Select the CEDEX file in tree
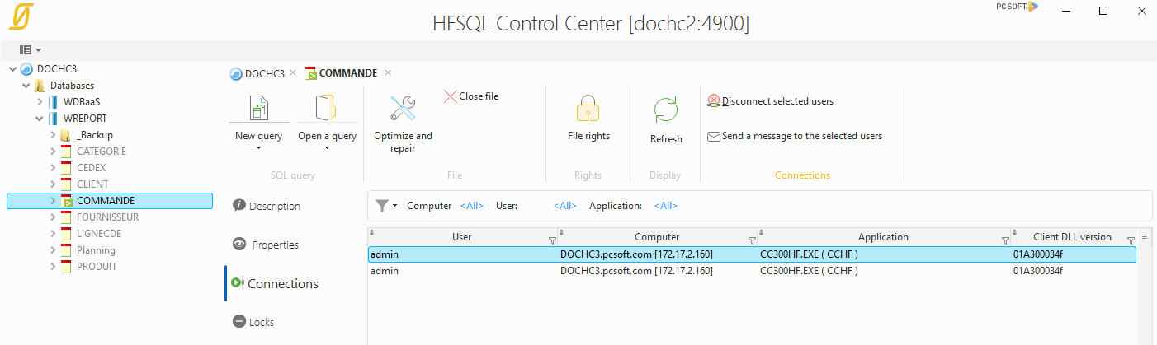Viewport: 1157px width, 345px height. [x=91, y=168]
